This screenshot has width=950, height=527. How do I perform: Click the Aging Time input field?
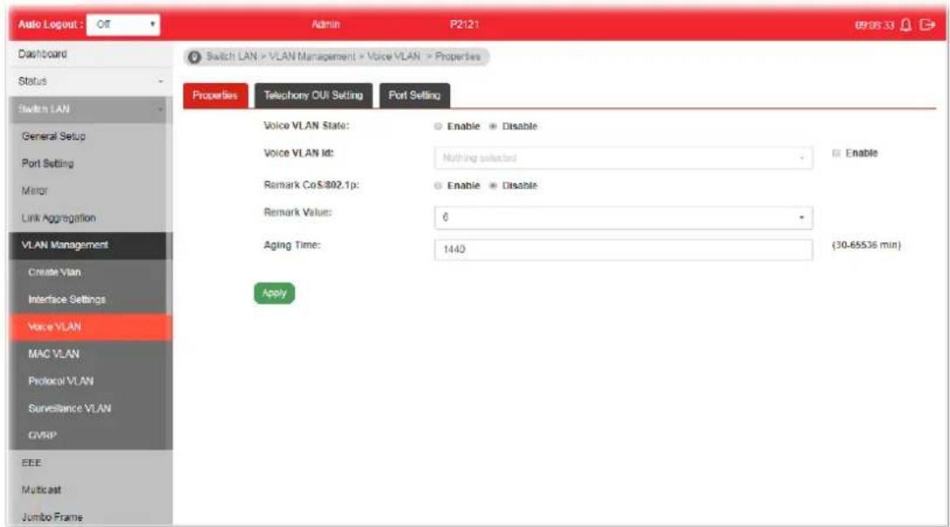(x=623, y=250)
